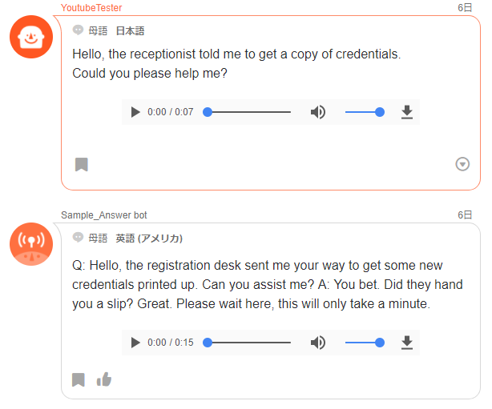Seek in Sample_Answer bot audio progress bar
The height and width of the screenshot is (409, 492).
[x=248, y=343]
